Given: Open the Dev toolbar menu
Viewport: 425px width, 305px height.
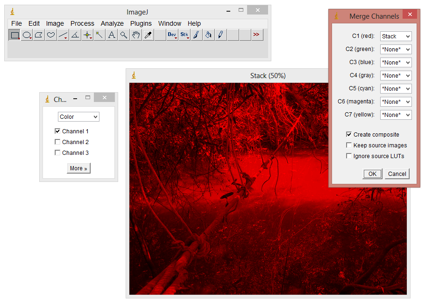Looking at the screenshot, I should (172, 35).
